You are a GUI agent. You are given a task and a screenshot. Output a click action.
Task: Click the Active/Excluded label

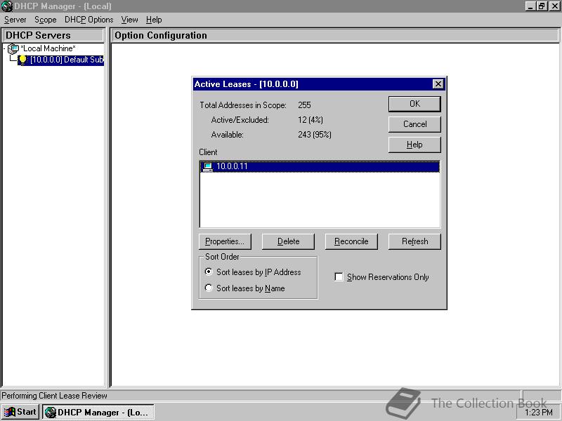240,120
